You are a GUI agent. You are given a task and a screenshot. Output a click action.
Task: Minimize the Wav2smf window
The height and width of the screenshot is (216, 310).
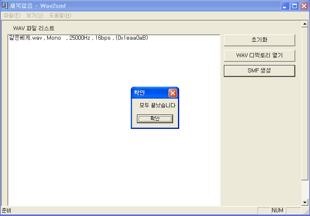click(x=285, y=6)
